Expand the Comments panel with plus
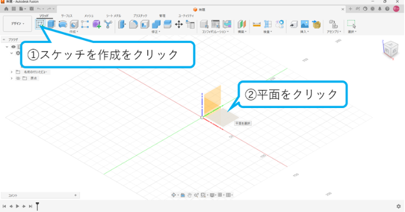The height and width of the screenshot is (212, 405). pos(75,195)
